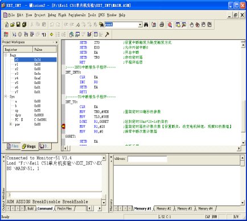Click the Kill All Breakpoints icon
Screen dimensions: 247x221
tap(197, 25)
